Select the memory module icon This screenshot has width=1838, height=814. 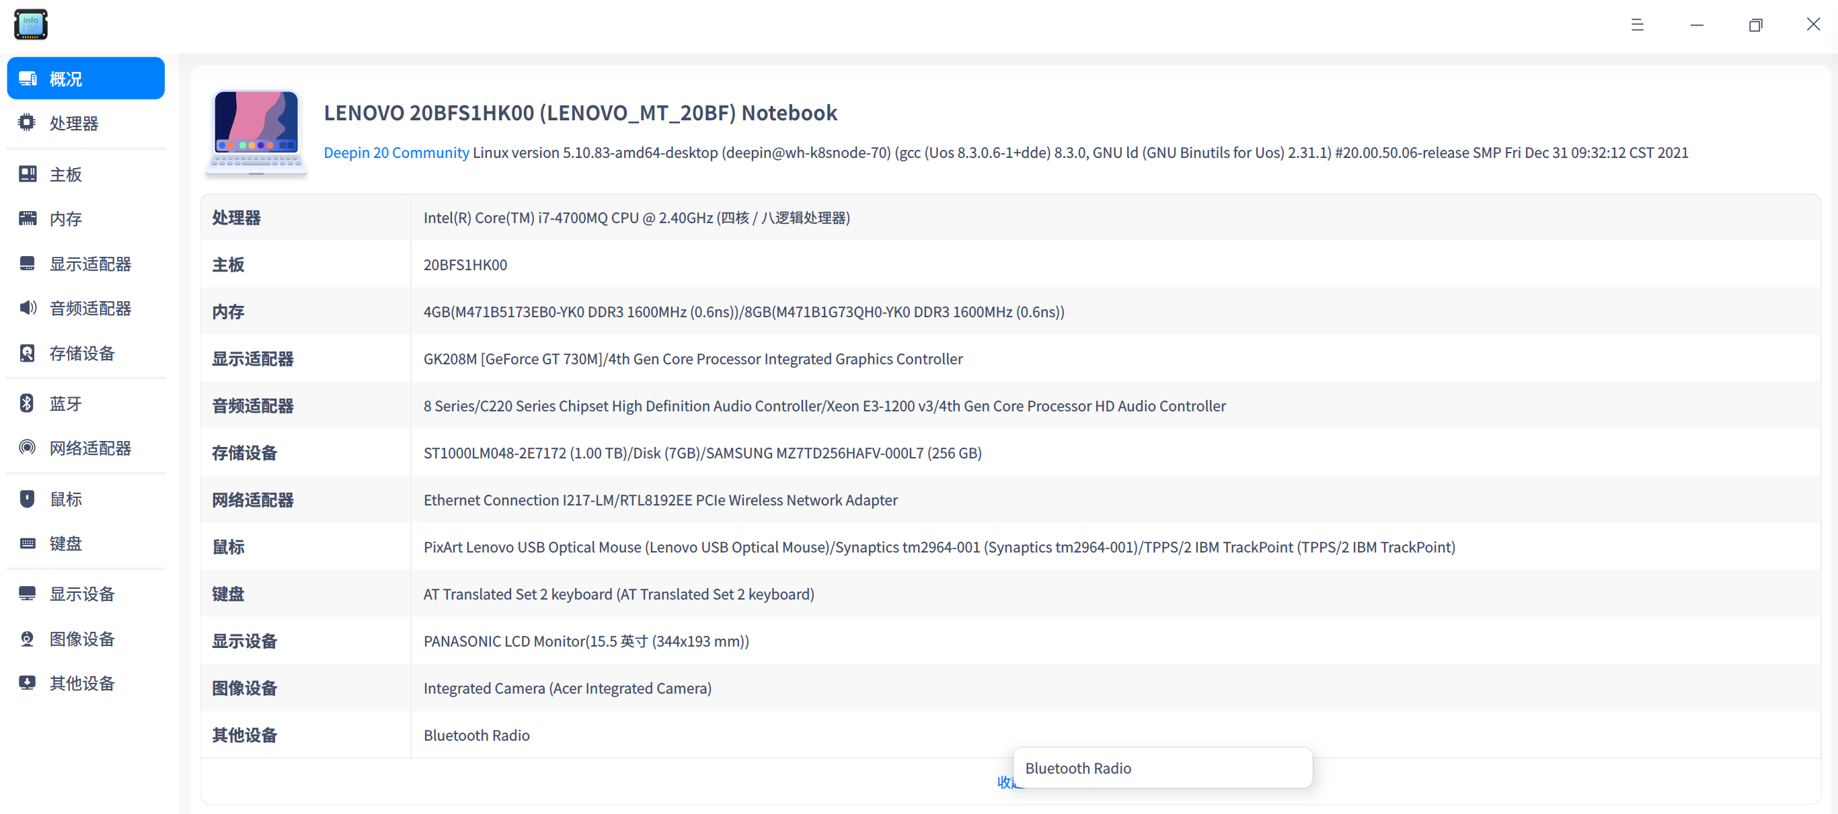[27, 218]
